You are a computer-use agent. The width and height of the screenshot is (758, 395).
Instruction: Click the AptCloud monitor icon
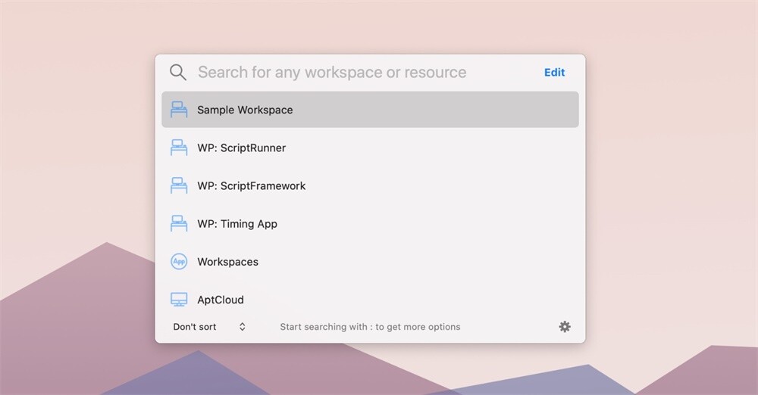pyautogui.click(x=179, y=300)
